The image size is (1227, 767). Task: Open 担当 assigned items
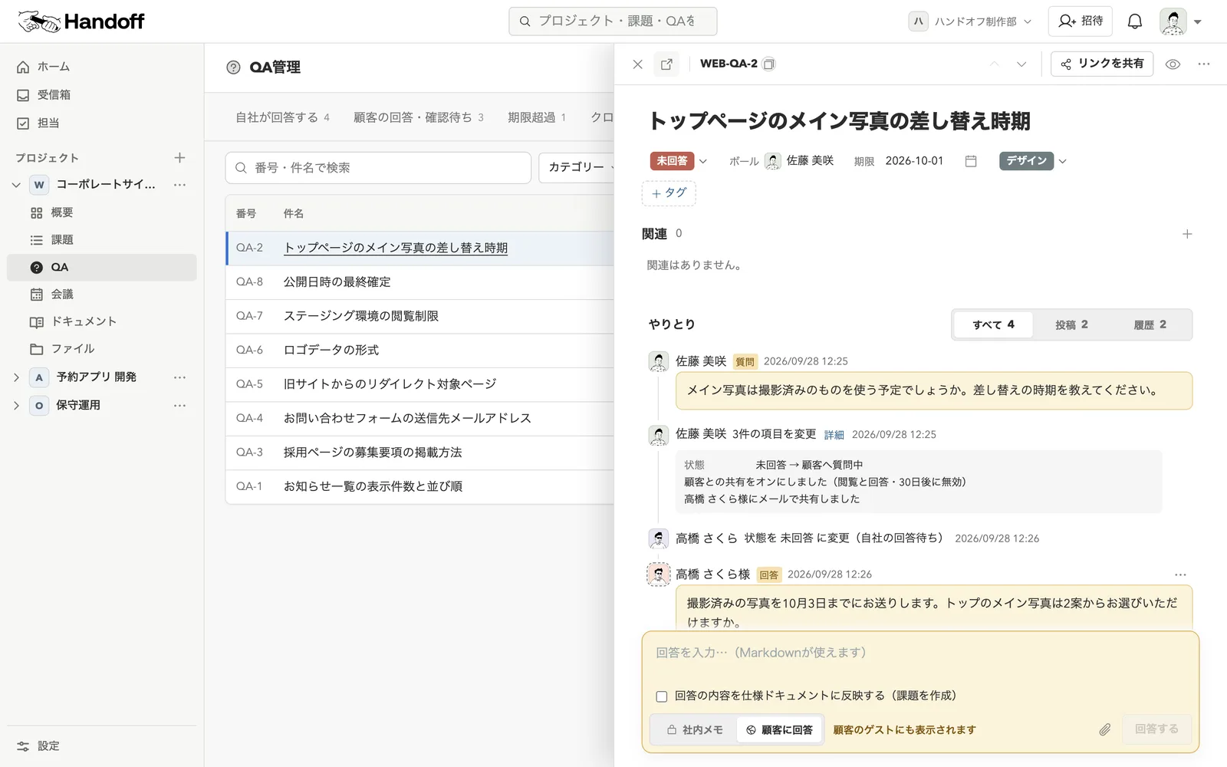click(102, 123)
